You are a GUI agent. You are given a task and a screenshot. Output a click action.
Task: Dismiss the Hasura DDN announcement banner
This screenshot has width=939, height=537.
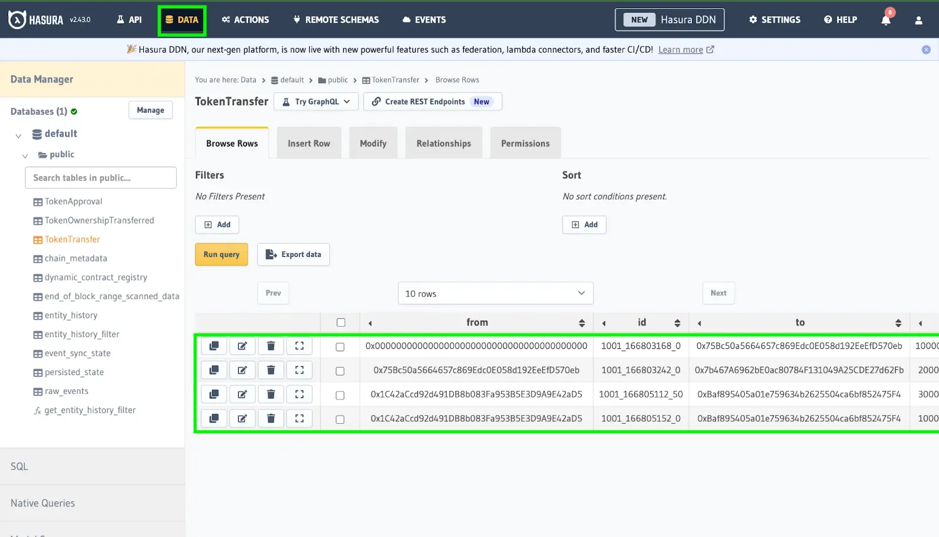point(926,50)
